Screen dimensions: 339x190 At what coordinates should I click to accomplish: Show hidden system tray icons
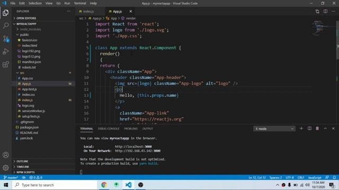(278, 185)
